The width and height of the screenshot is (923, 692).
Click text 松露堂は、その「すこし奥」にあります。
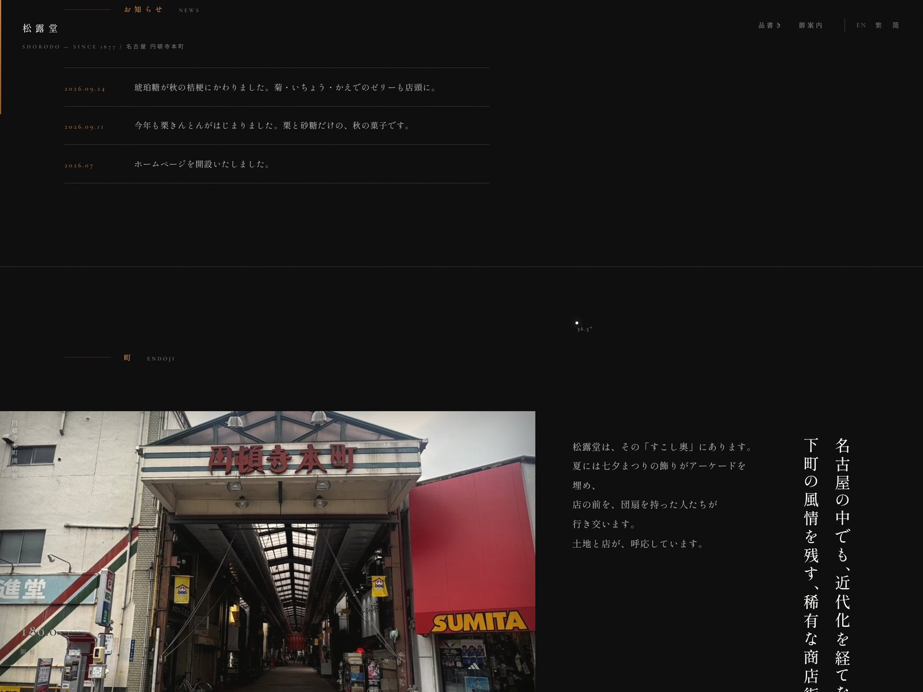point(663,447)
